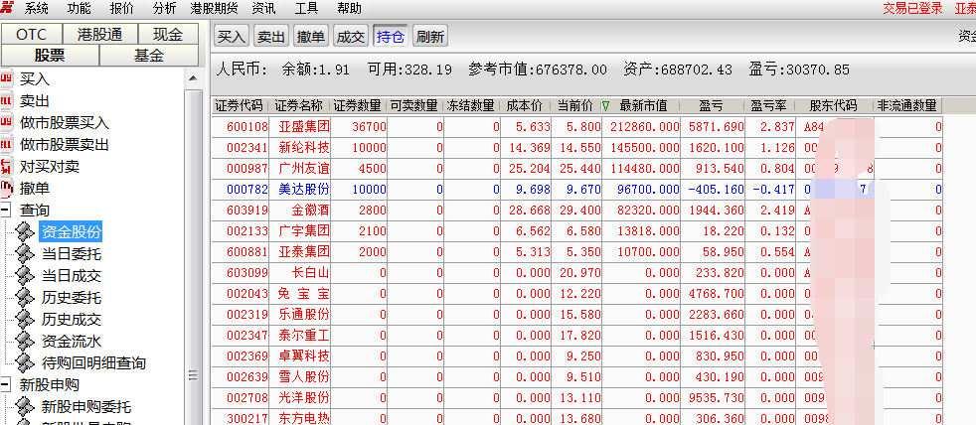Click the 卖出 tree icon

coord(6,101)
